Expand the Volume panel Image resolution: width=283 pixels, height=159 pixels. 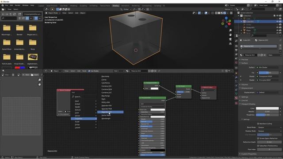coord(245,84)
